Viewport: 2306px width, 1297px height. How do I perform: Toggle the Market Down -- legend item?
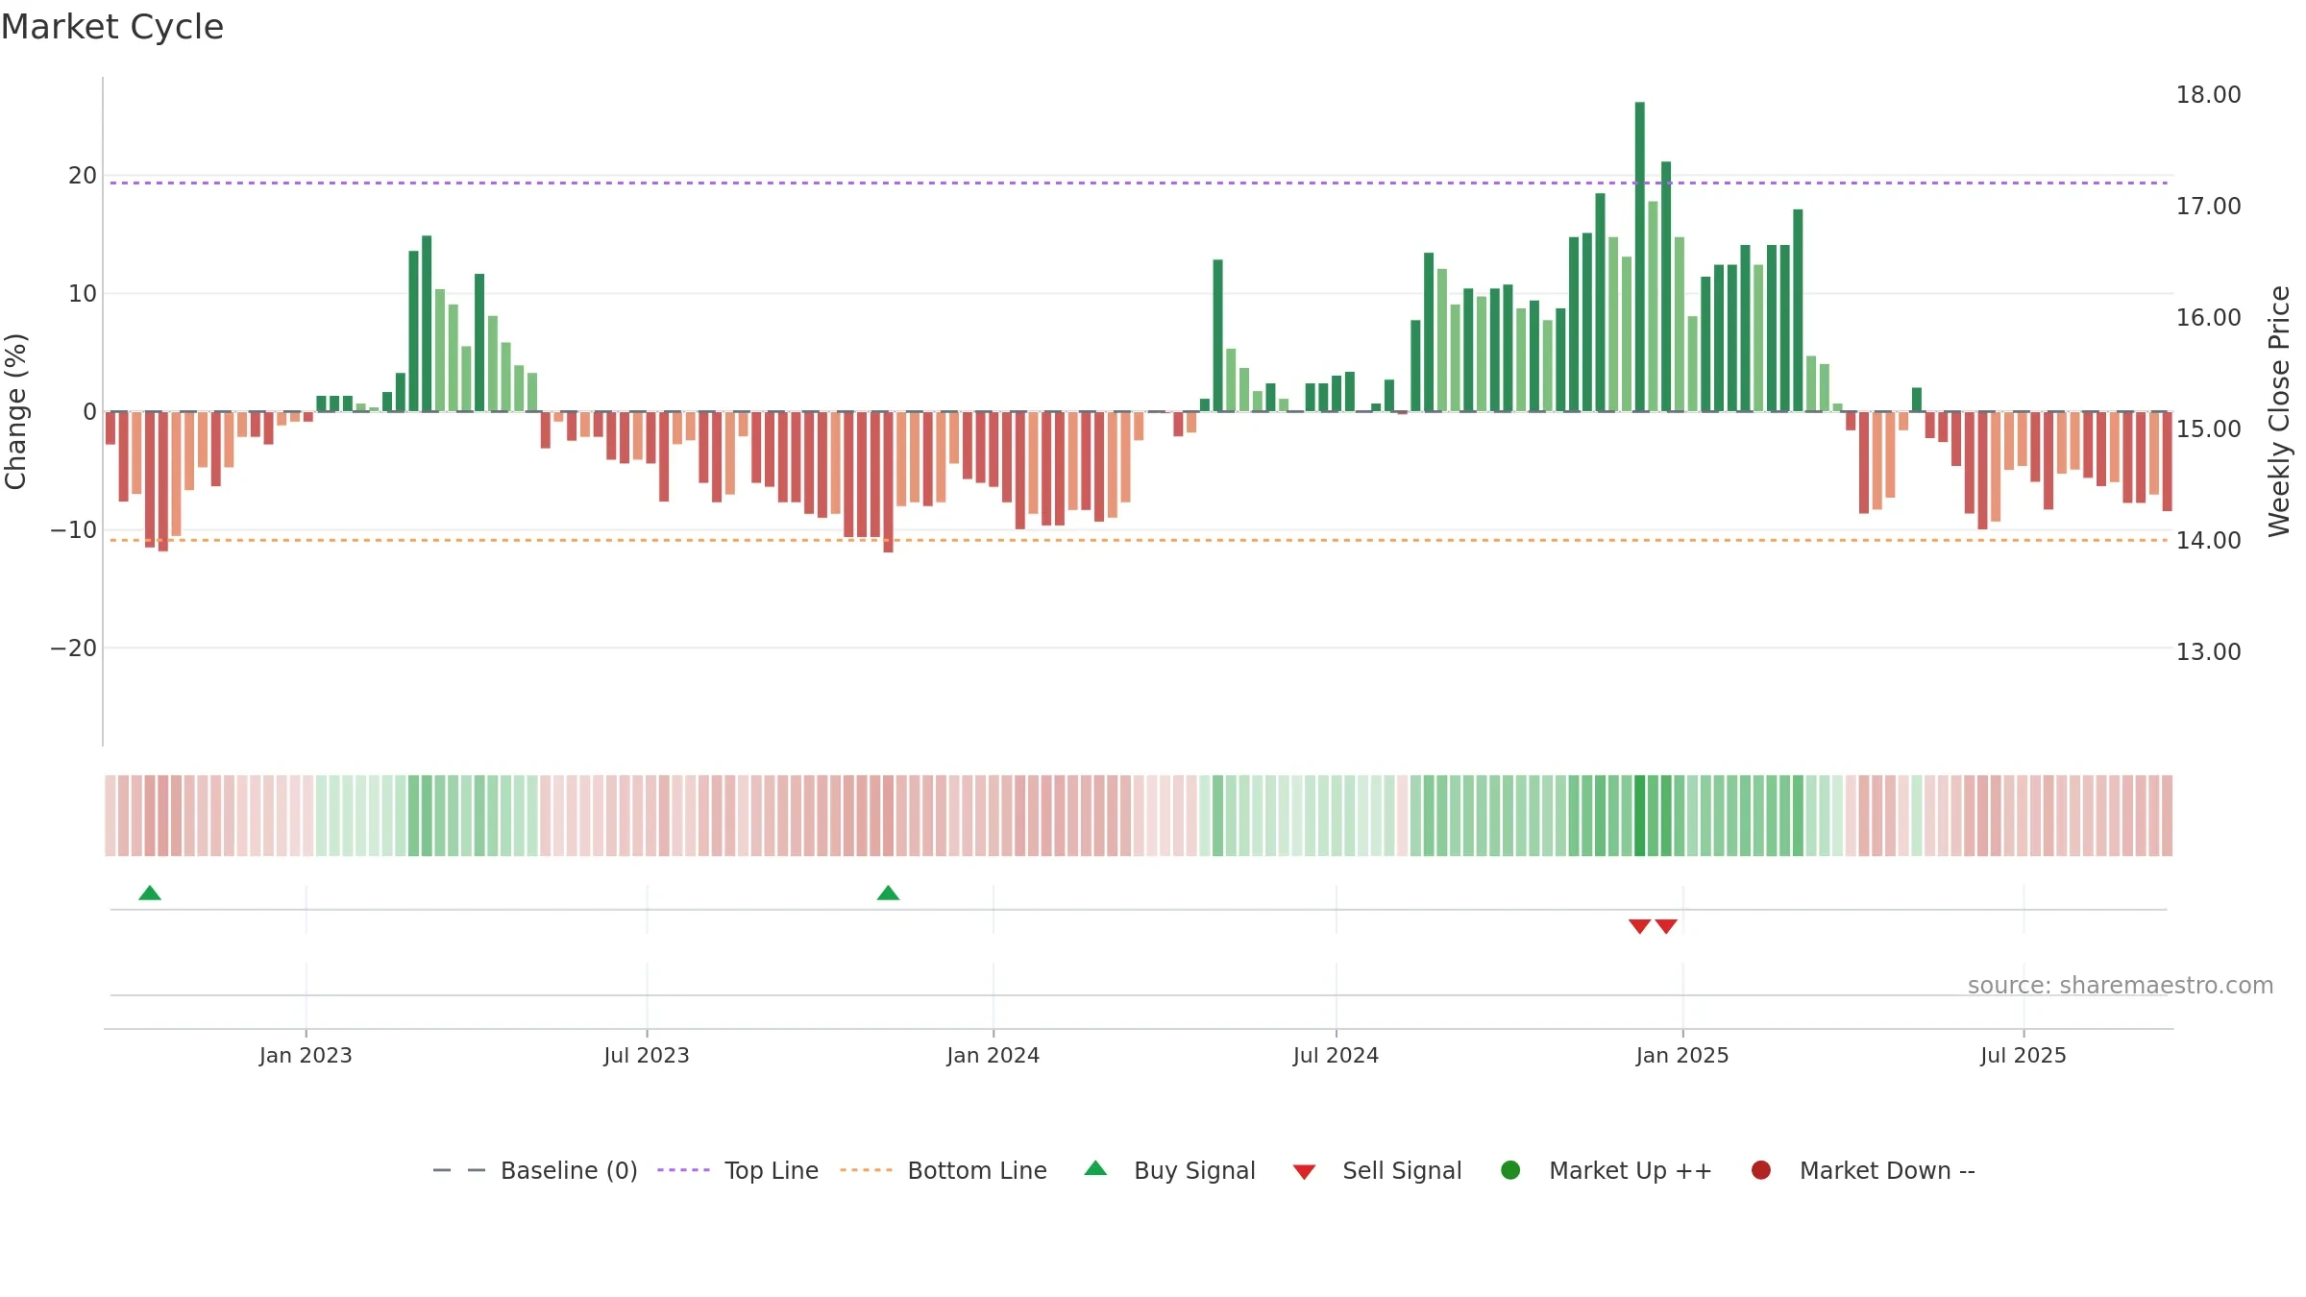1863,1170
